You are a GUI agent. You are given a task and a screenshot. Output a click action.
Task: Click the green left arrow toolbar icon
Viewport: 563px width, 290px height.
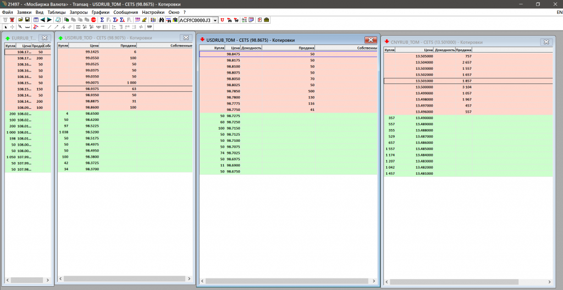(x=43, y=20)
